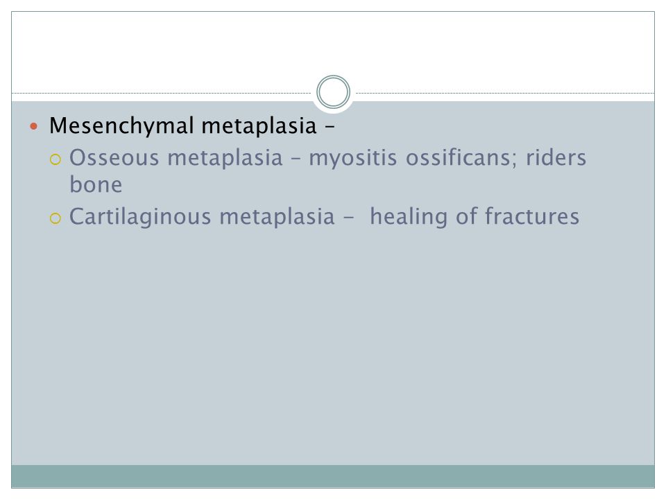This screenshot has height=499, width=666.
Task: Click the dashed divider line right of the circle
Action: pos(504,93)
